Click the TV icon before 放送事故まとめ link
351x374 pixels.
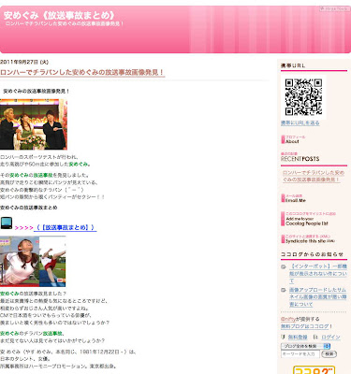pos(7,223)
